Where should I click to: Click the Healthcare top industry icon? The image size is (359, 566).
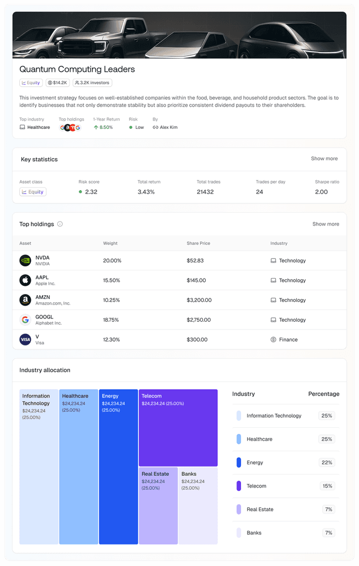coord(22,128)
